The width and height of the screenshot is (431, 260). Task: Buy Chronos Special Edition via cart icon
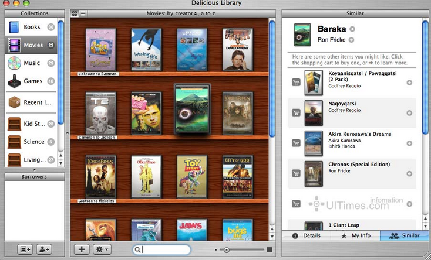pyautogui.click(x=296, y=173)
